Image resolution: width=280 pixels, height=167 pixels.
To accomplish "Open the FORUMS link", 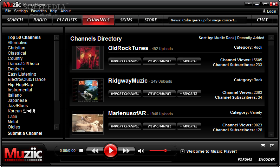I will [x=245, y=160].
